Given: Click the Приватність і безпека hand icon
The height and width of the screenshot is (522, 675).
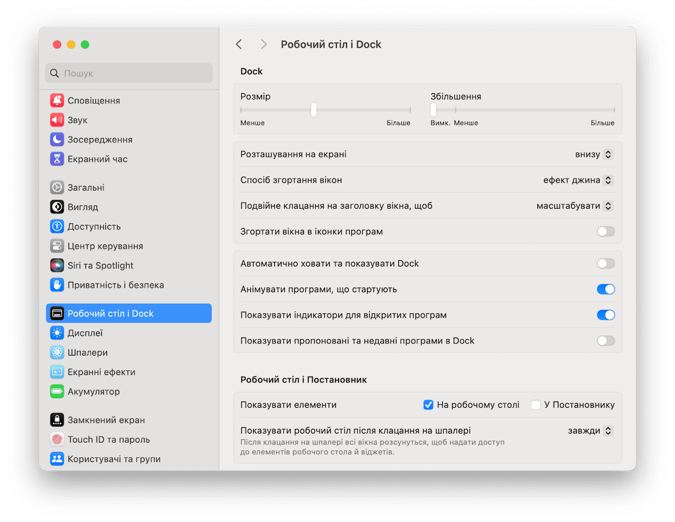Looking at the screenshot, I should [57, 285].
